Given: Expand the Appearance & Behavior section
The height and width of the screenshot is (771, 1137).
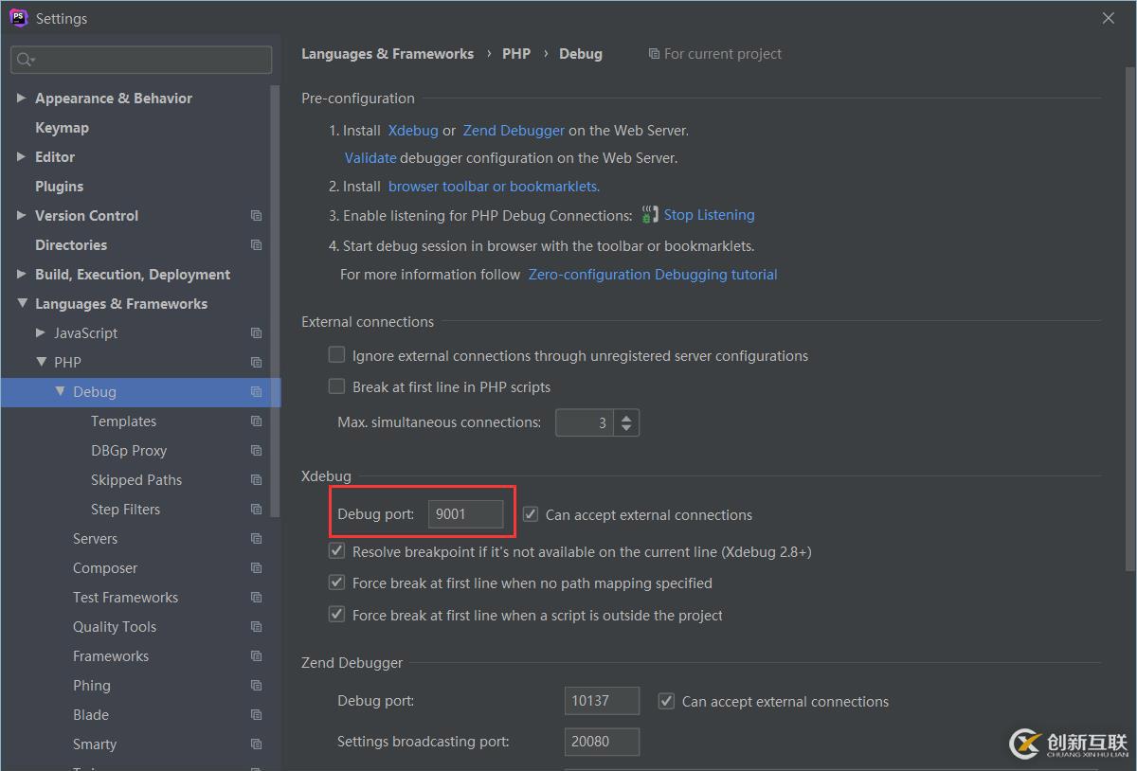Looking at the screenshot, I should (21, 99).
